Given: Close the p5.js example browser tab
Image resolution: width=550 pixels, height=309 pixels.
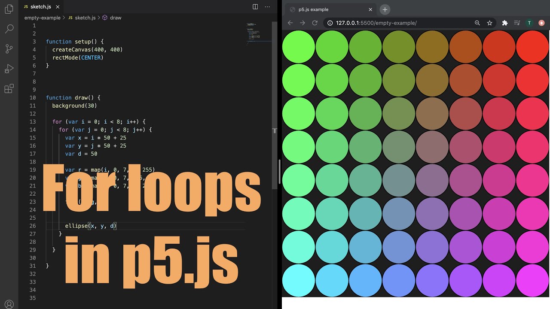Looking at the screenshot, I should (x=370, y=9).
